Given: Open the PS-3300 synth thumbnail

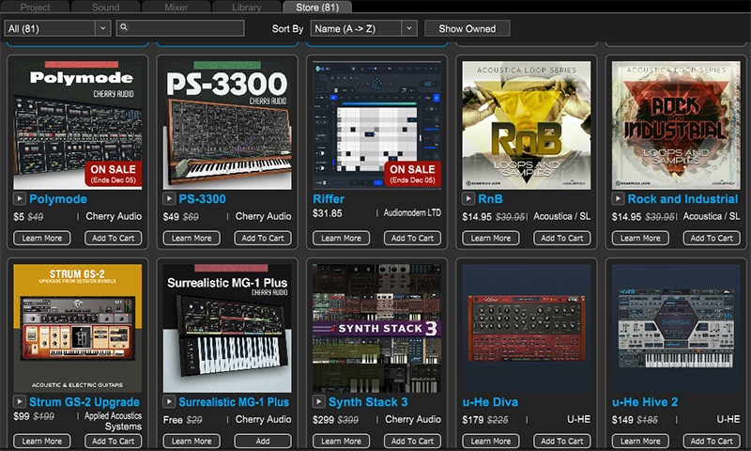Looking at the screenshot, I should pyautogui.click(x=227, y=125).
